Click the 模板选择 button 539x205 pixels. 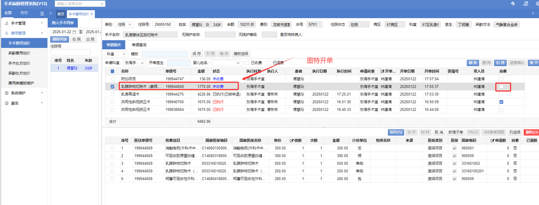(241, 54)
